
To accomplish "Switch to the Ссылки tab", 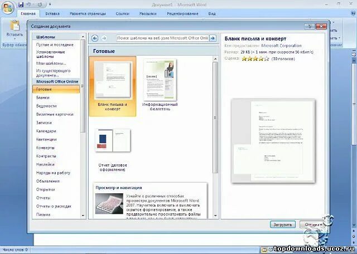I will click(x=123, y=13).
